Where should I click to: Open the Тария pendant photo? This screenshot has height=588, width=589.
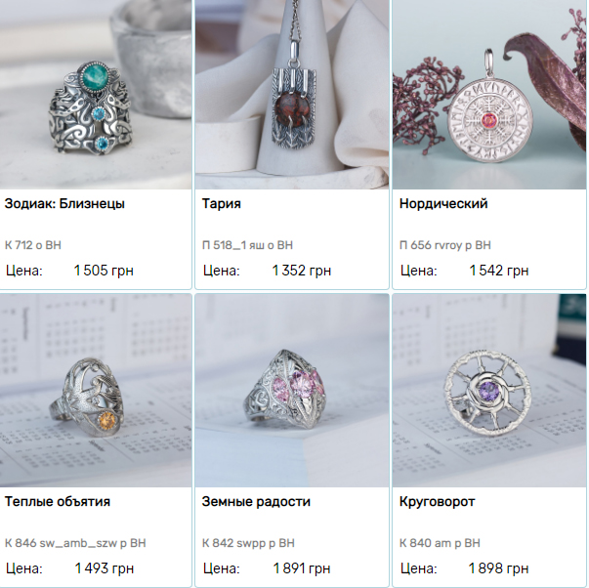292,95
